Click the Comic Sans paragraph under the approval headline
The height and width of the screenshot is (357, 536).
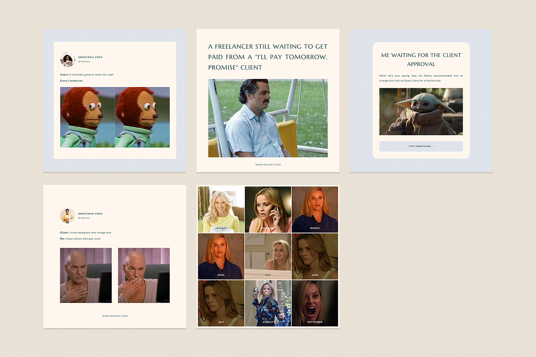tap(421, 78)
